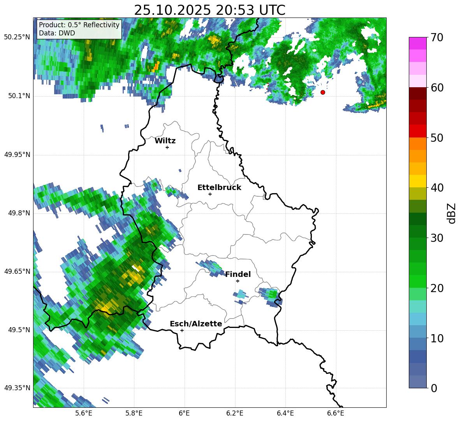Click the 50.1°N latitude label
This screenshot has width=461, height=421.
tap(19, 96)
